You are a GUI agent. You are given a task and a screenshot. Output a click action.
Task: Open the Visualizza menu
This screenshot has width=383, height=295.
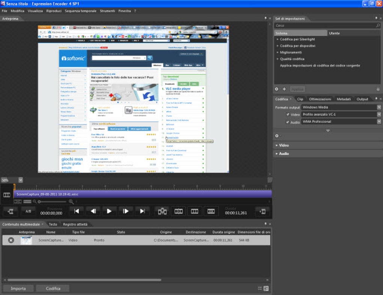pos(35,11)
